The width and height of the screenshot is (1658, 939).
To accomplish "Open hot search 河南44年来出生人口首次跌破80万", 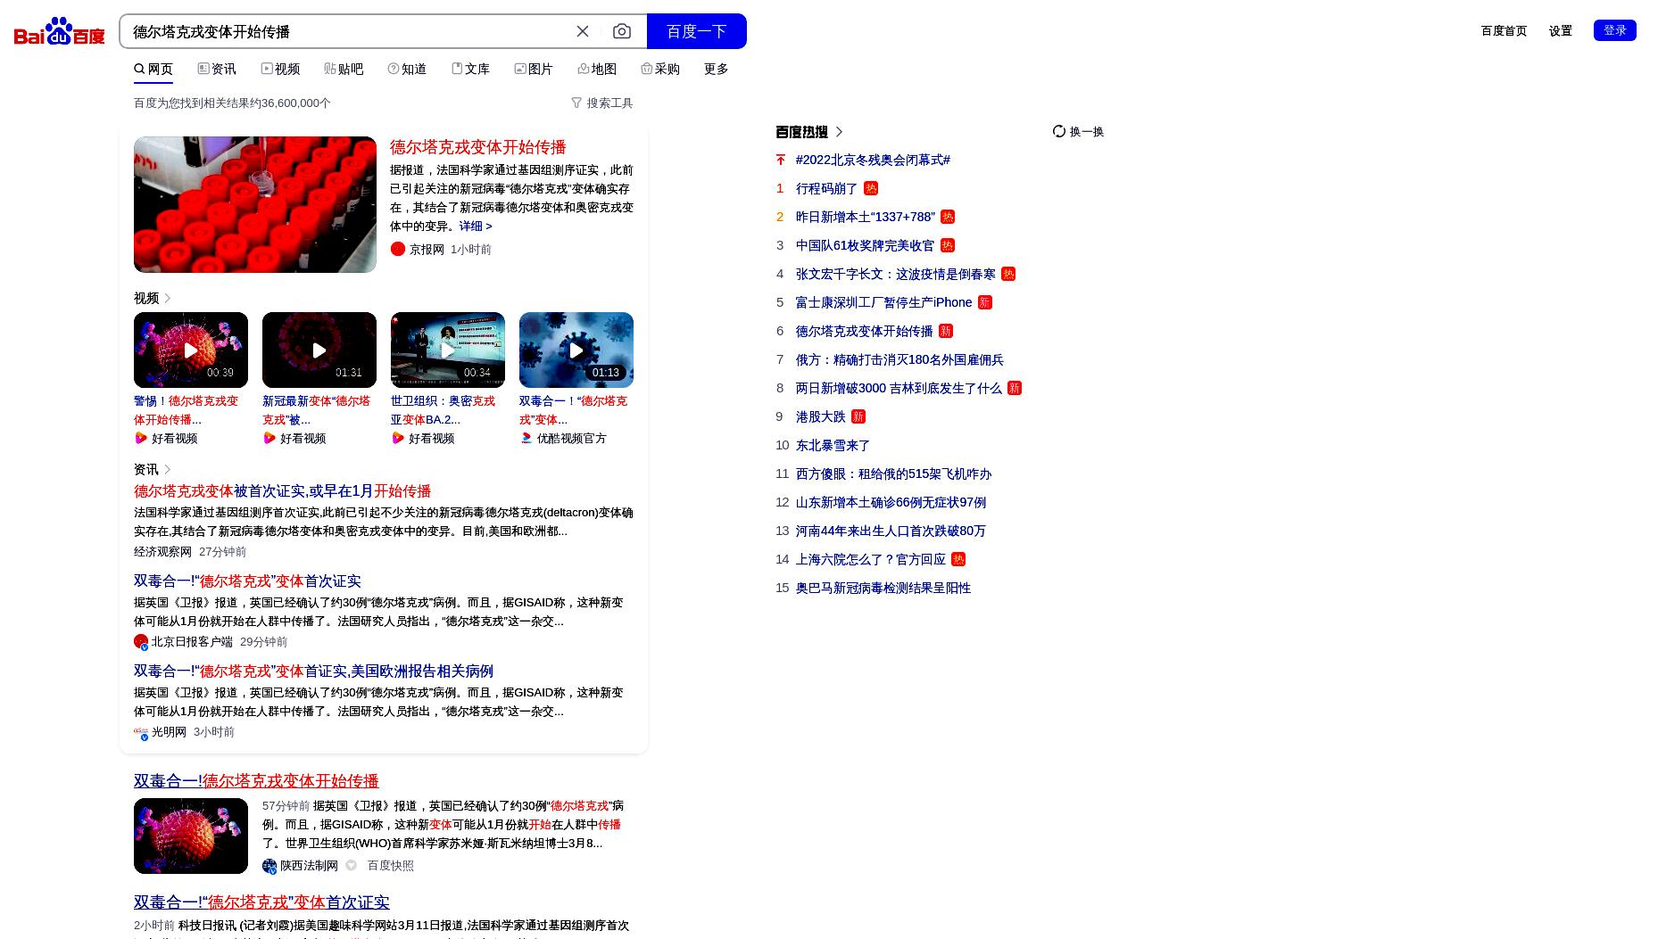I will click(x=891, y=531).
